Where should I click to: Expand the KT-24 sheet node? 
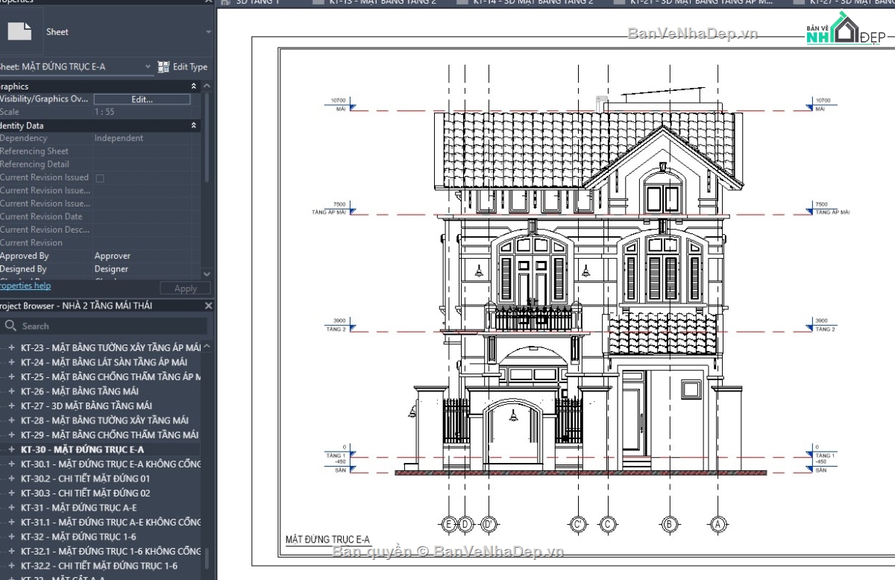pos(11,362)
